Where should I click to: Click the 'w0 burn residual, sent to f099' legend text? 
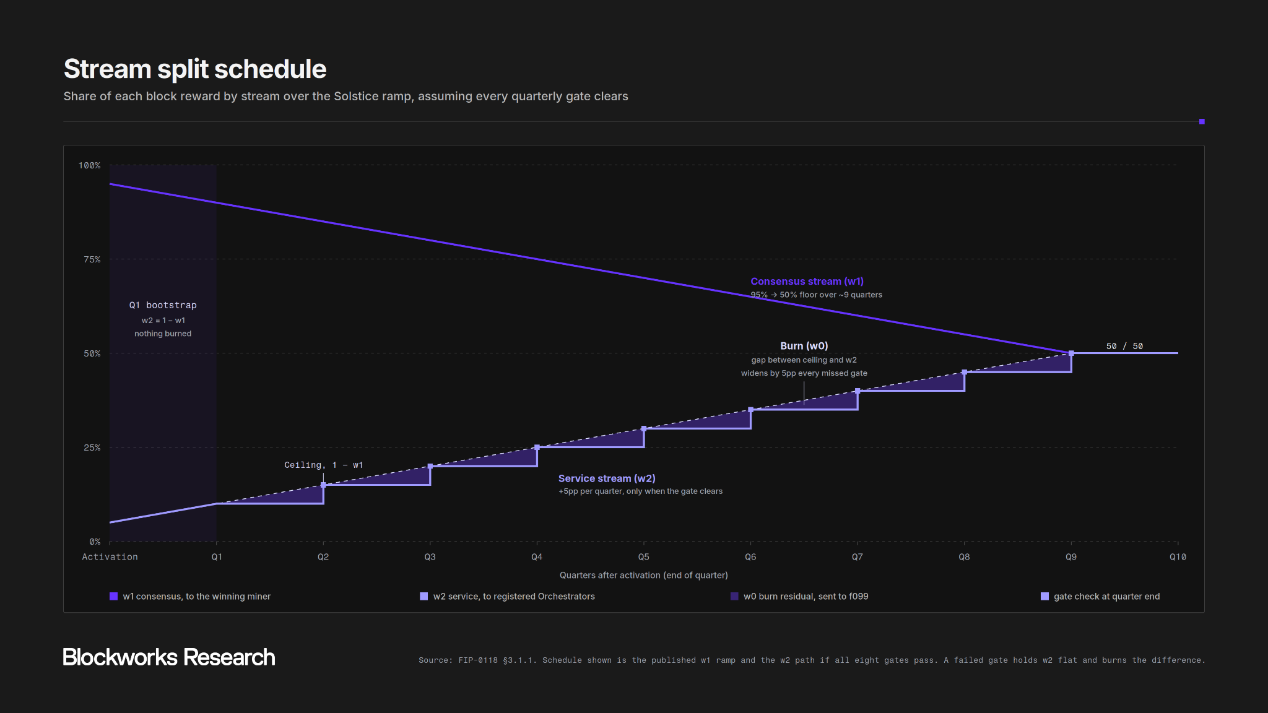click(806, 596)
